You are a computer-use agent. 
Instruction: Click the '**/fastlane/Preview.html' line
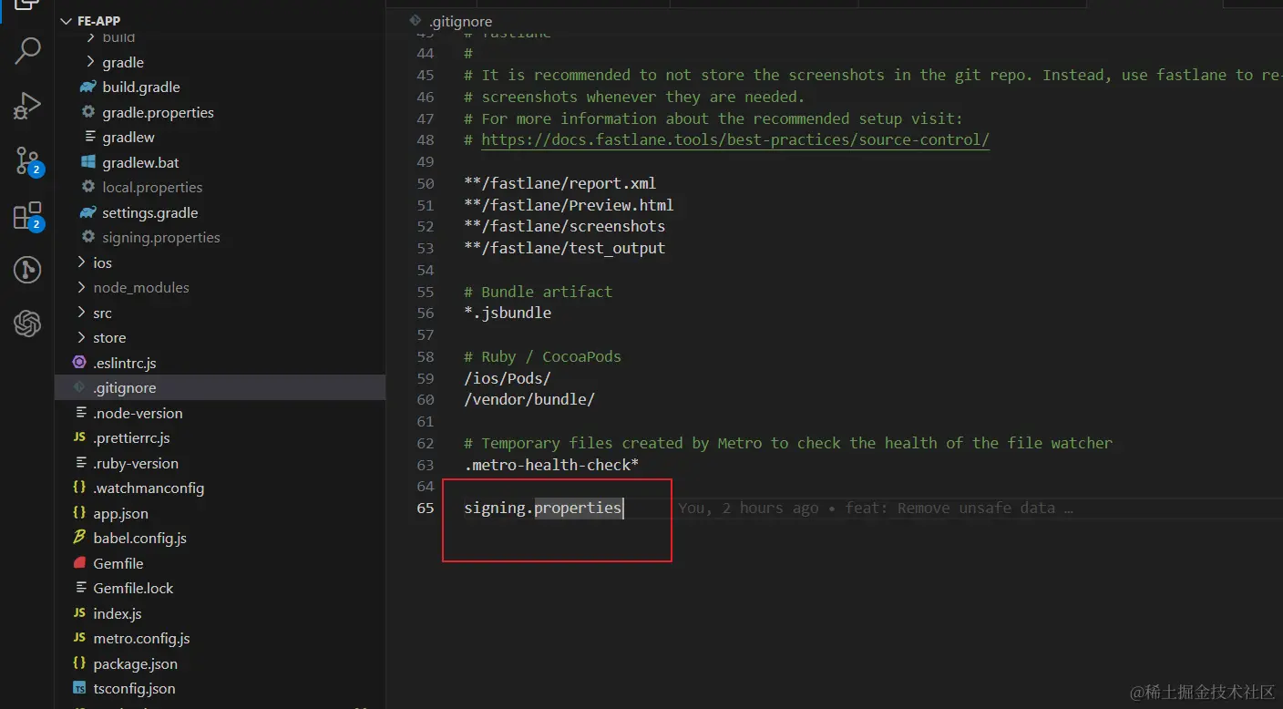(569, 205)
